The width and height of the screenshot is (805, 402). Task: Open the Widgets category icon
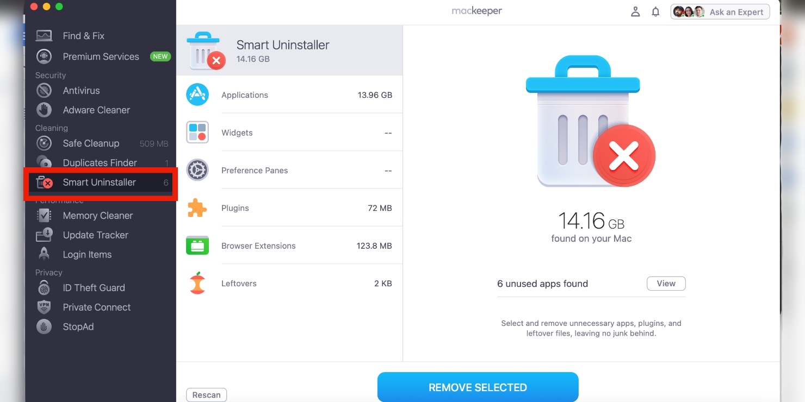[197, 133]
